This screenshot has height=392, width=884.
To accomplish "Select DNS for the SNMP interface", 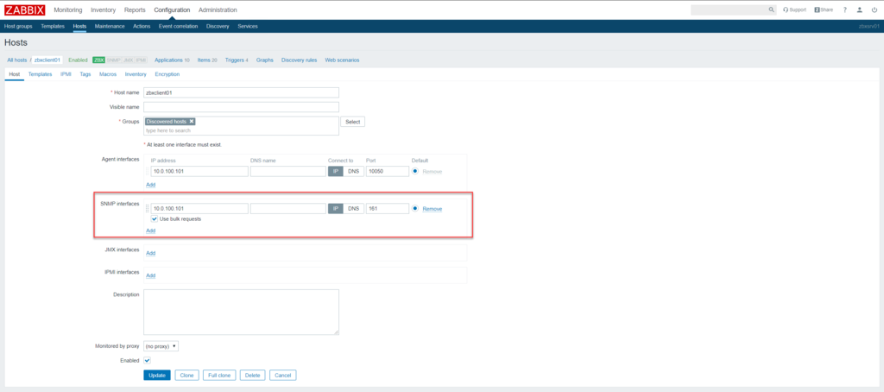I will point(353,208).
